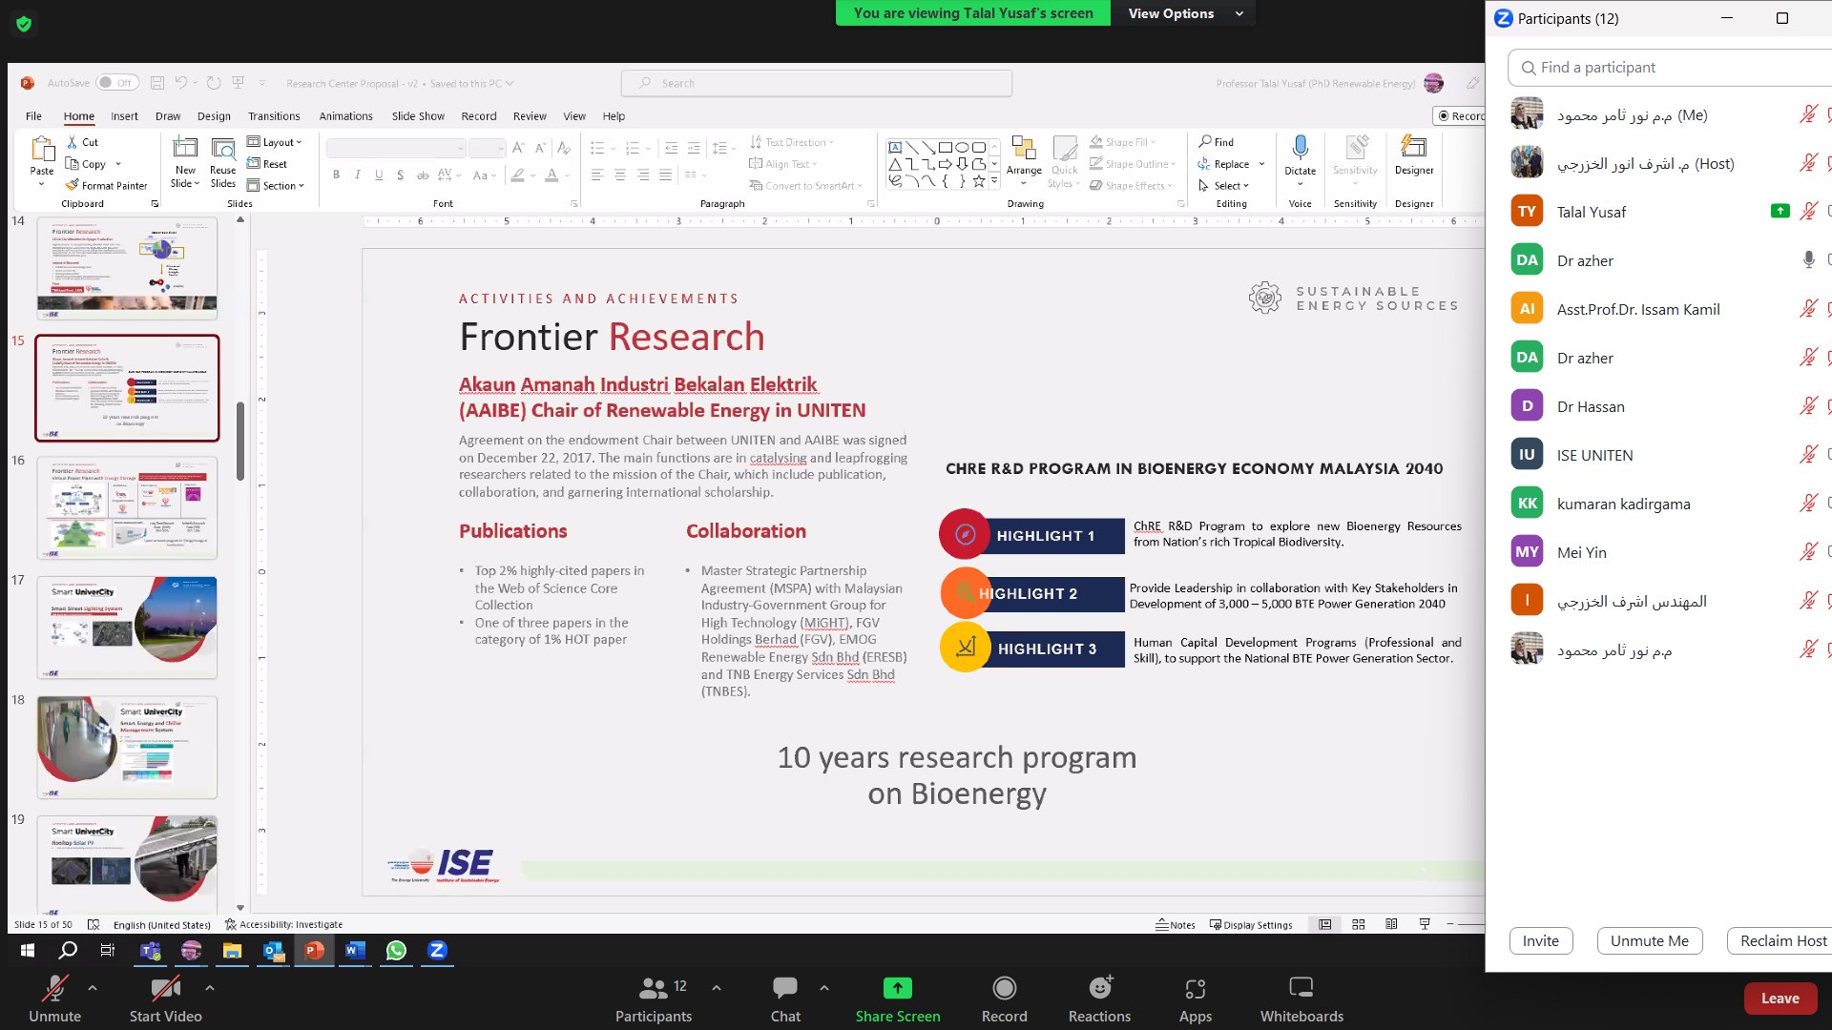Click the Reclaim Host button
This screenshot has height=1030, width=1832.
pyautogui.click(x=1780, y=941)
